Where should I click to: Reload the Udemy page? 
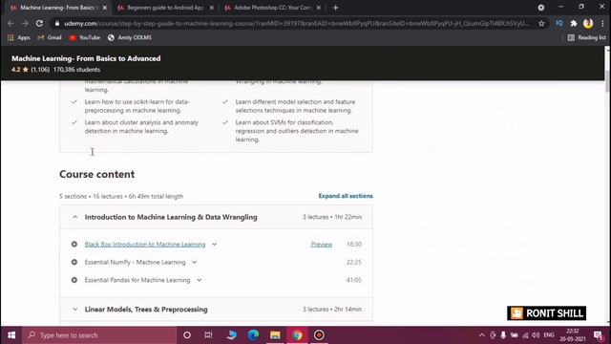39,23
